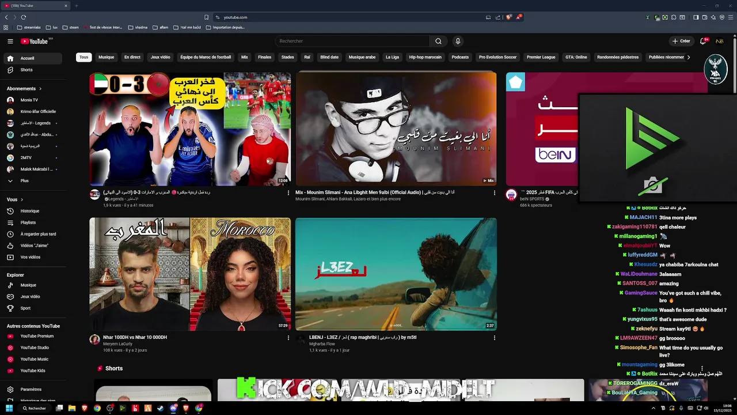737x415 pixels.
Task: Expand the Abonnements section
Action: (x=24, y=89)
